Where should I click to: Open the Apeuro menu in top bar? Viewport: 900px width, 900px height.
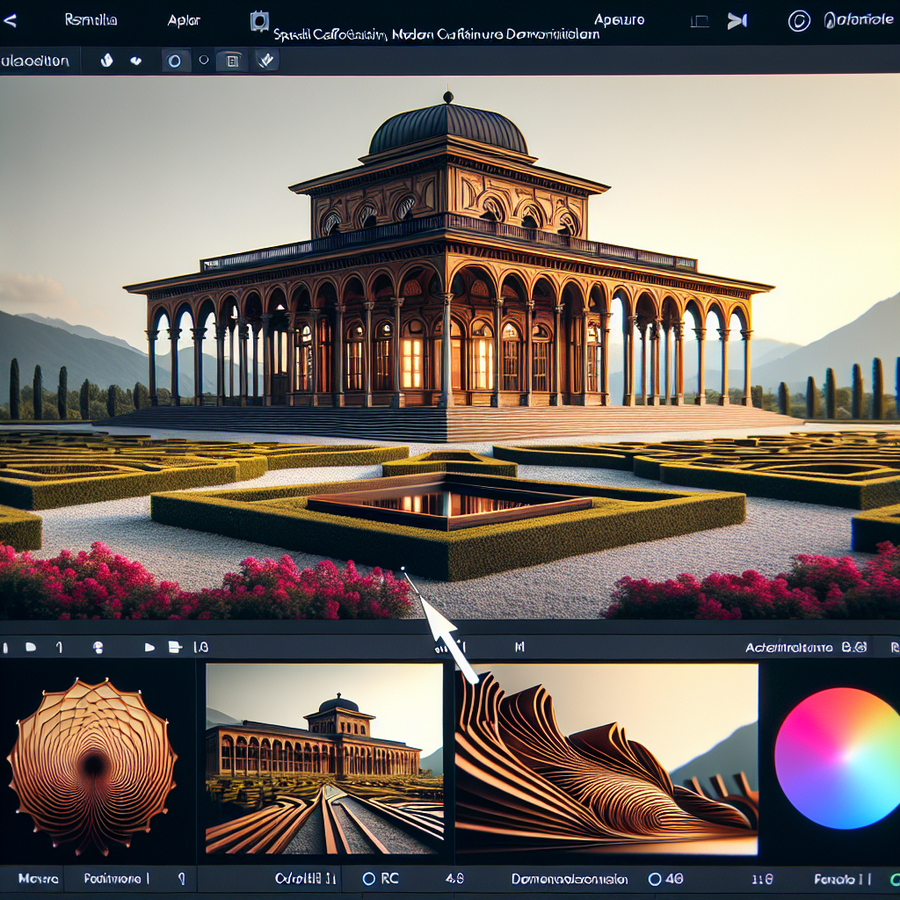[x=620, y=20]
